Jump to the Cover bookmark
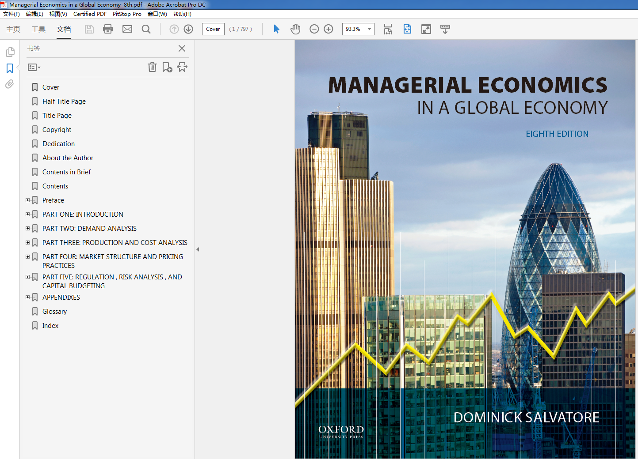The width and height of the screenshot is (638, 459). pyautogui.click(x=51, y=87)
